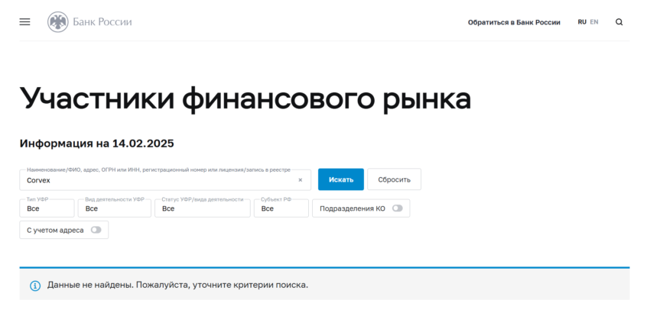
Task: Focus the name/ОГРН/ИНН search input field
Action: pos(165,180)
